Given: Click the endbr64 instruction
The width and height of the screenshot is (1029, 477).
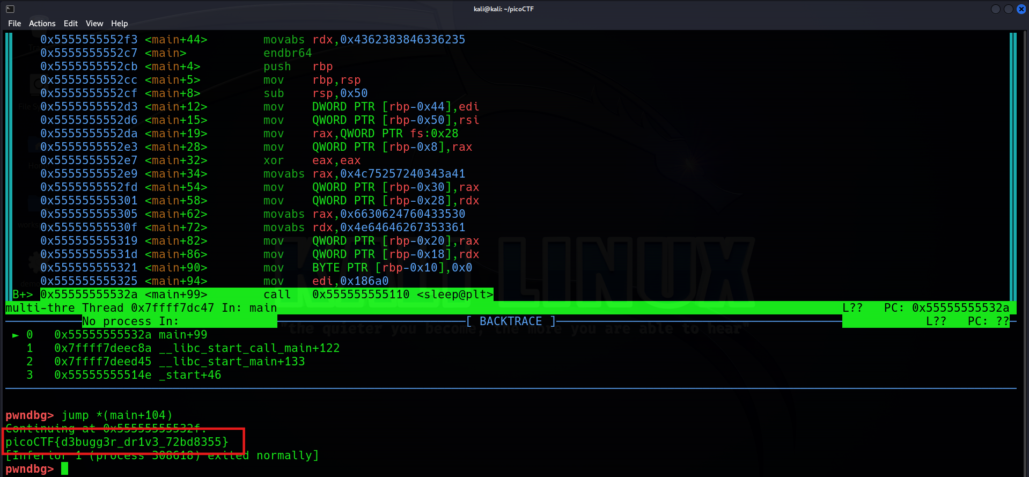Looking at the screenshot, I should coord(288,53).
